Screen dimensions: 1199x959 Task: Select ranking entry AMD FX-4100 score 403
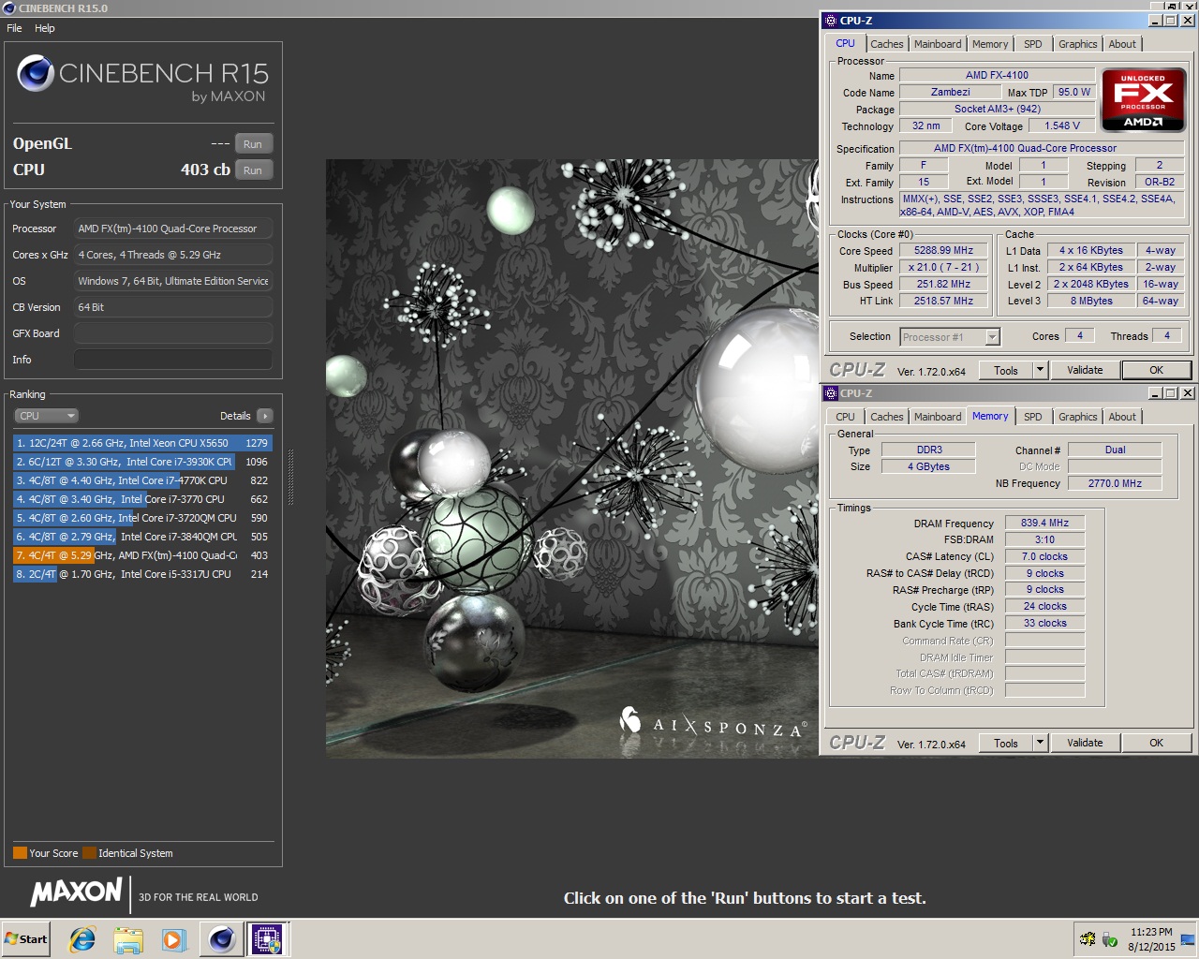click(x=142, y=555)
